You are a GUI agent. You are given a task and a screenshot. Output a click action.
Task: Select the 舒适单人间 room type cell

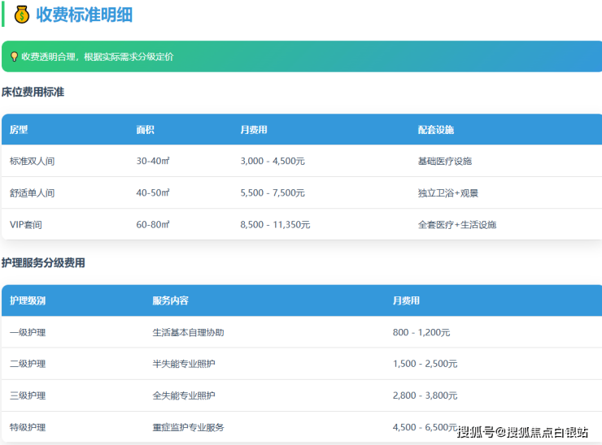pos(33,193)
